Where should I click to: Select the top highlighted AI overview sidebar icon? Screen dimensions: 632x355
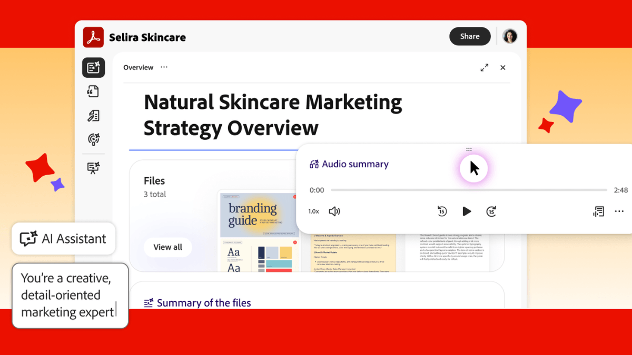[93, 67]
